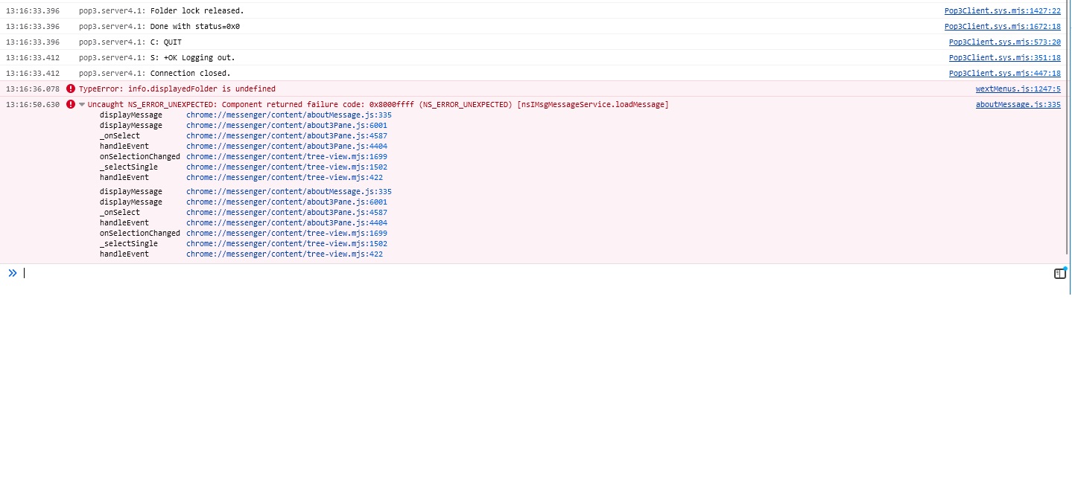
Task: Click the console prompt double-chevron icon
Action: click(13, 273)
